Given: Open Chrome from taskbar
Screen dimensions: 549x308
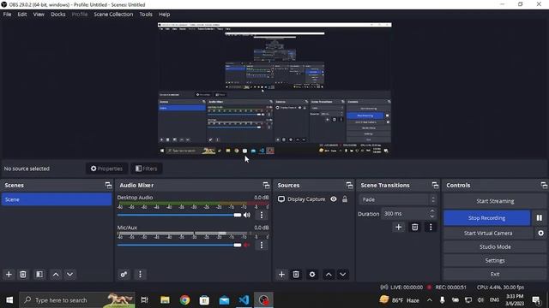Looking at the screenshot, I should coord(185,300).
